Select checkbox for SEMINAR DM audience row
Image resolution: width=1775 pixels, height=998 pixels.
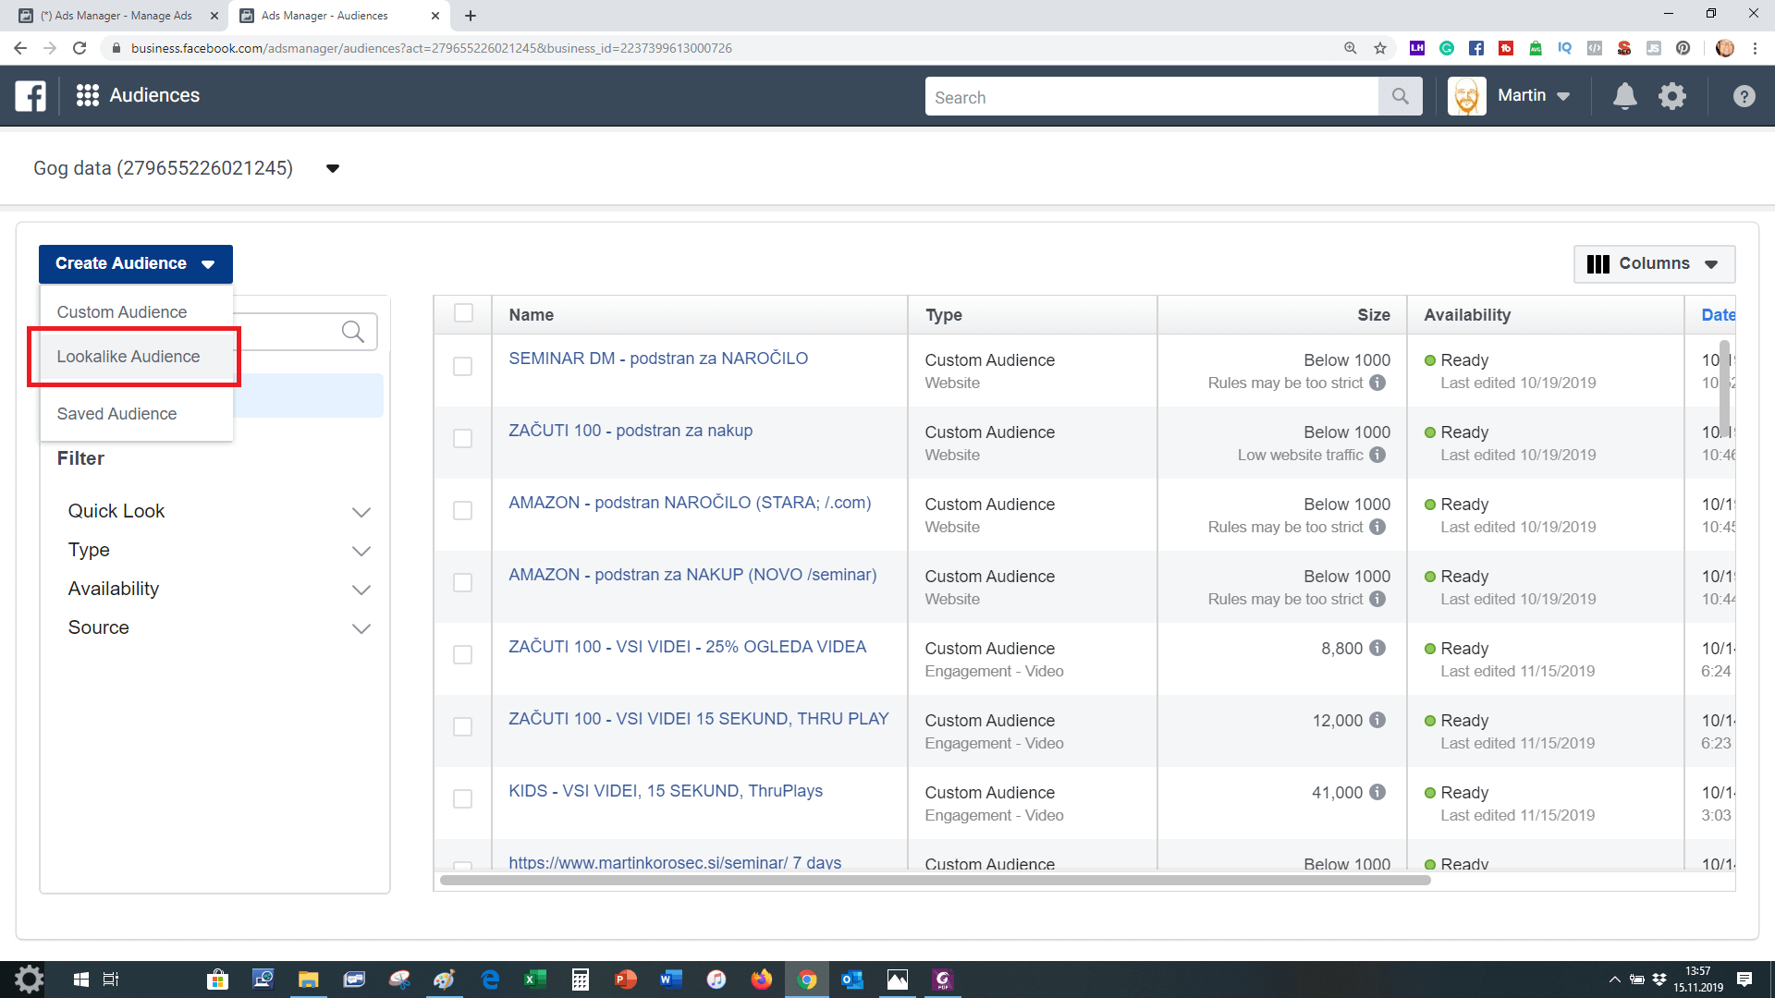tap(463, 367)
